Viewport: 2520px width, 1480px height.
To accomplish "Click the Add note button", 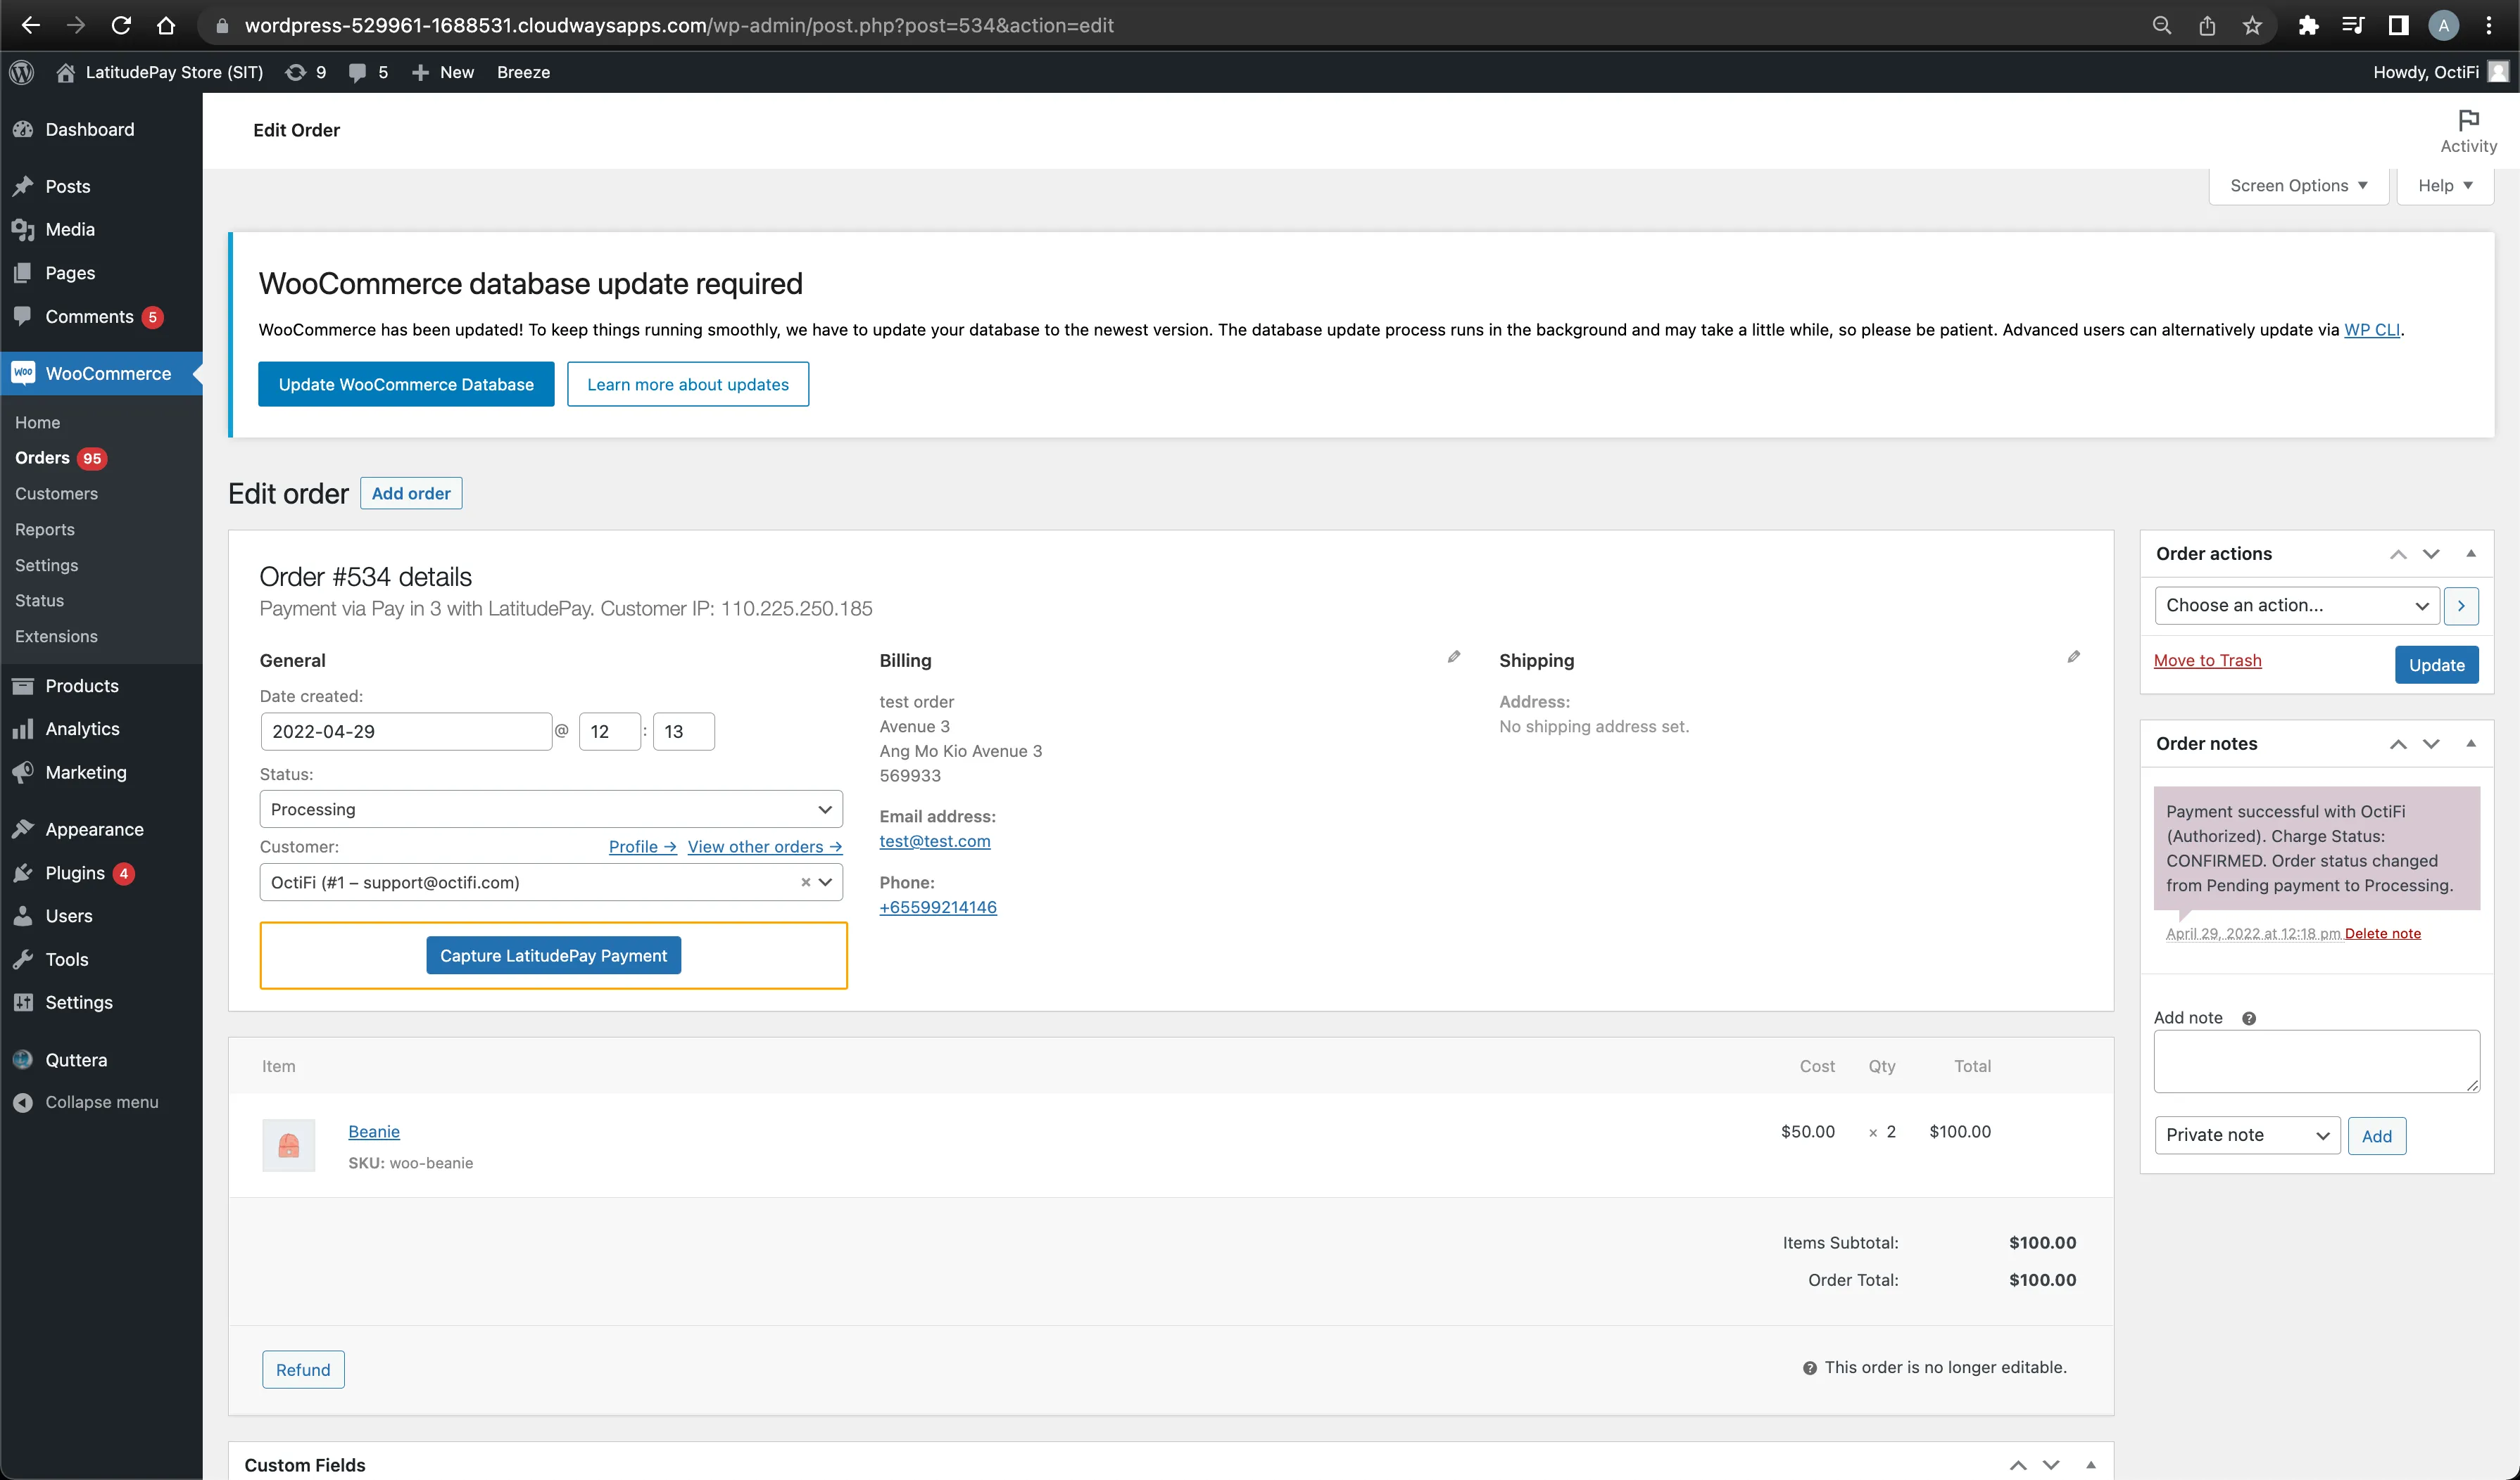I will point(2377,1136).
